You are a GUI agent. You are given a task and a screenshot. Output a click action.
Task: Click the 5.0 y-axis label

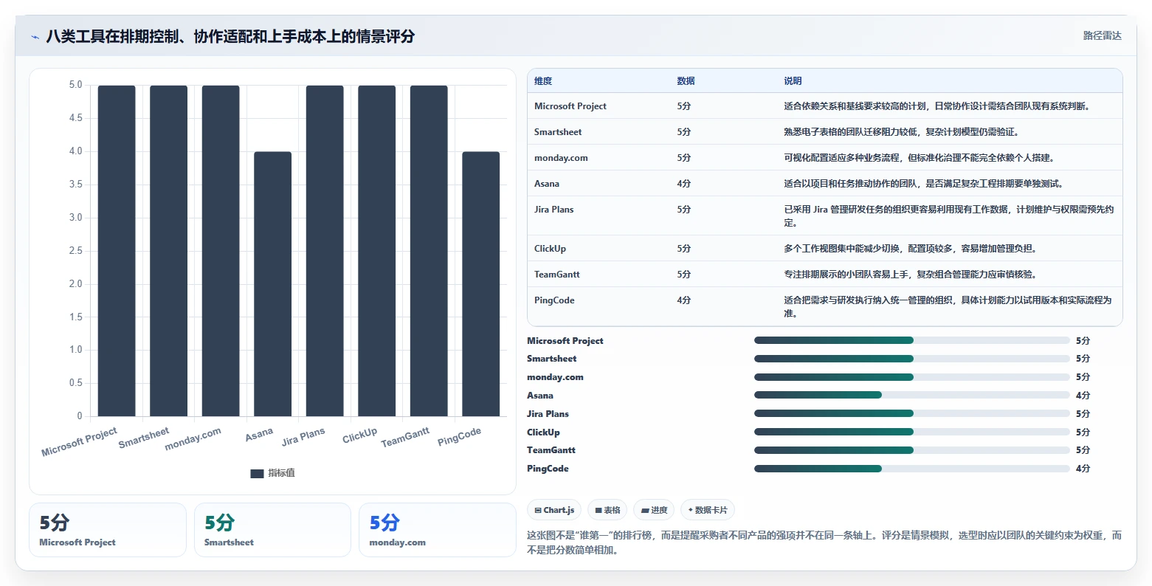coord(76,85)
